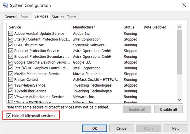Image resolution: width=190 pixels, height=134 pixels.
Task: Close the System Configuration window
Action: [184, 5]
